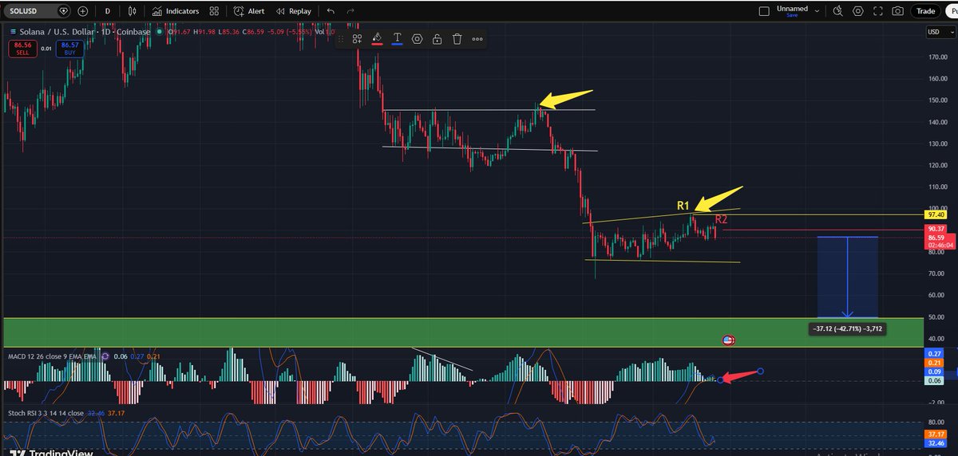Click the US flag event marker
Viewport: 958px width, 456px height.
[728, 340]
